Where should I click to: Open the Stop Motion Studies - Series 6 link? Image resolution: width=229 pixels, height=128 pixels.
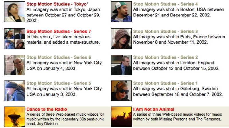click(x=59, y=57)
